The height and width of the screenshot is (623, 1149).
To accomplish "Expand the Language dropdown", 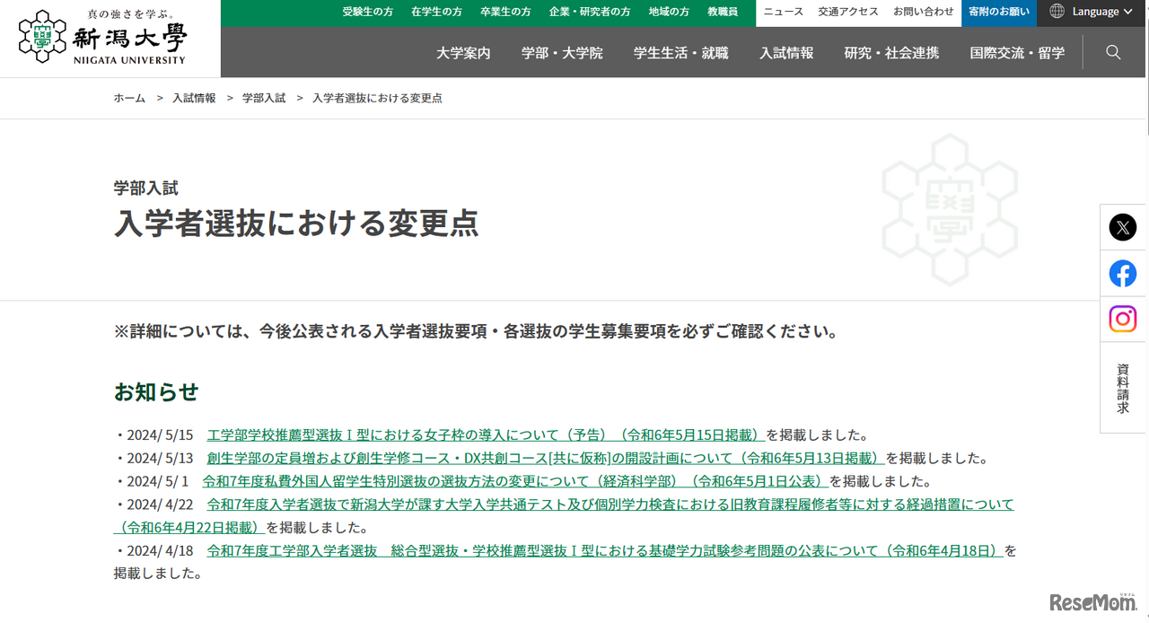I will coord(1097,12).
